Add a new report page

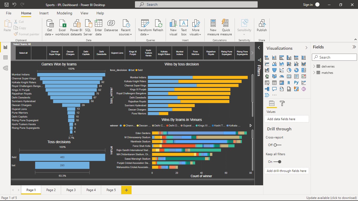(x=126, y=190)
